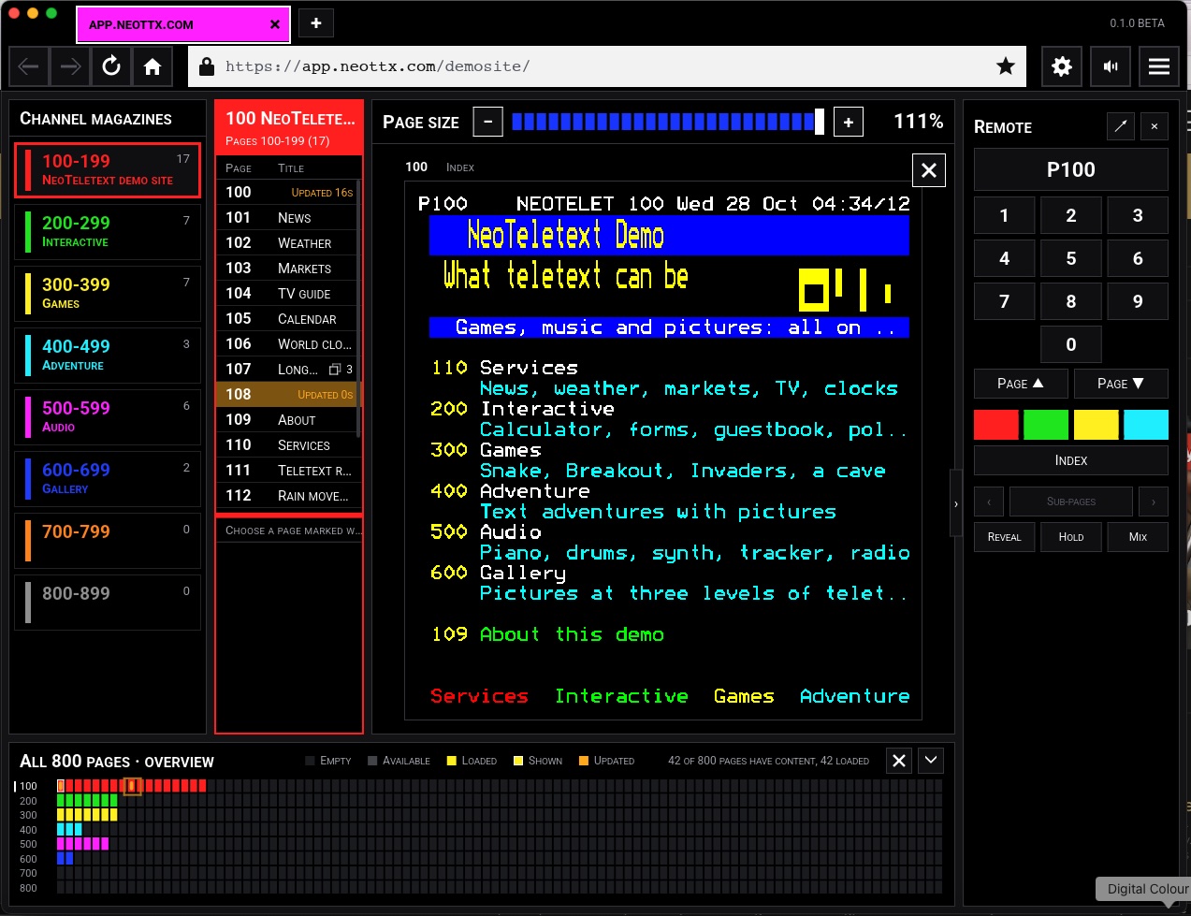Click the Sub-pages button

(1071, 502)
